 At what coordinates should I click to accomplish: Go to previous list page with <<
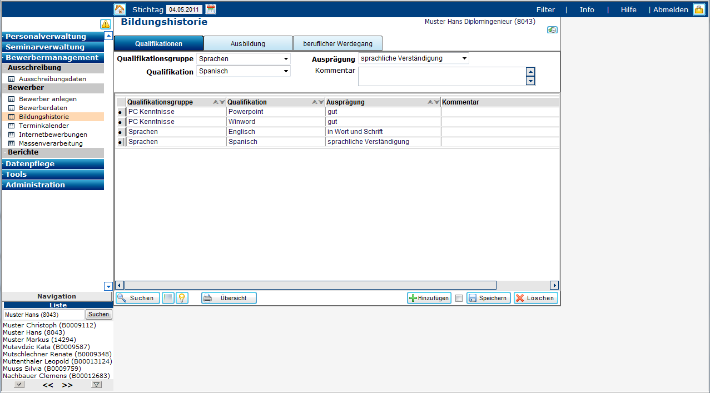tap(48, 385)
